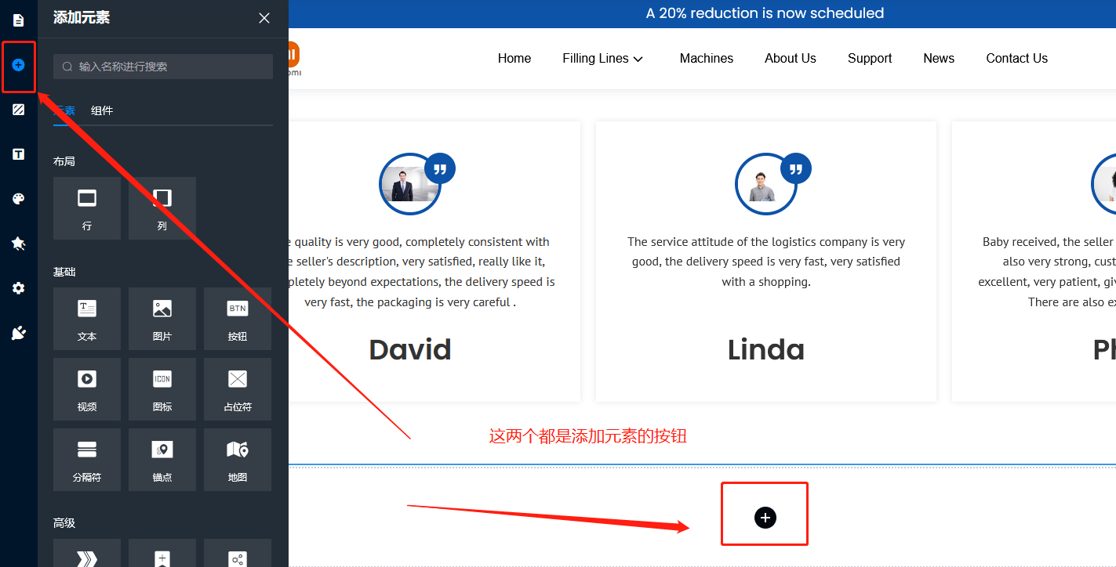Viewport: 1116px width, 567px height.
Task: Expand the Filling Lines dropdown menu
Action: coord(602,59)
